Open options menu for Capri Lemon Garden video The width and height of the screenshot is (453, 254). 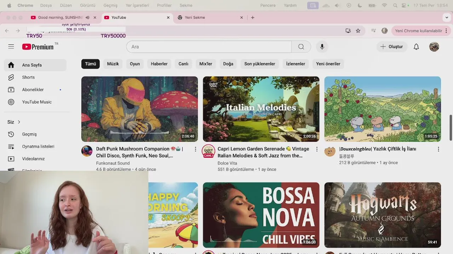pyautogui.click(x=317, y=149)
